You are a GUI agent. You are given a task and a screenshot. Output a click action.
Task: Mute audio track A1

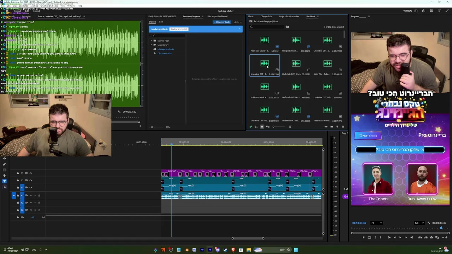31,195
